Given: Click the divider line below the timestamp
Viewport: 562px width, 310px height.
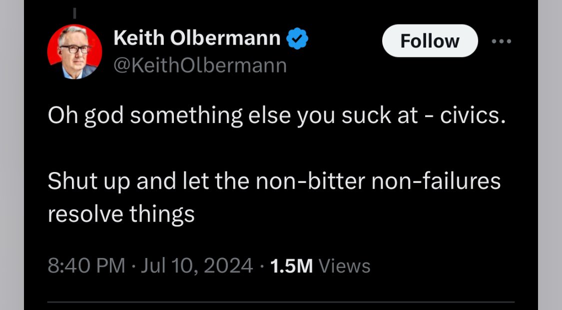Looking at the screenshot, I should pos(281,302).
